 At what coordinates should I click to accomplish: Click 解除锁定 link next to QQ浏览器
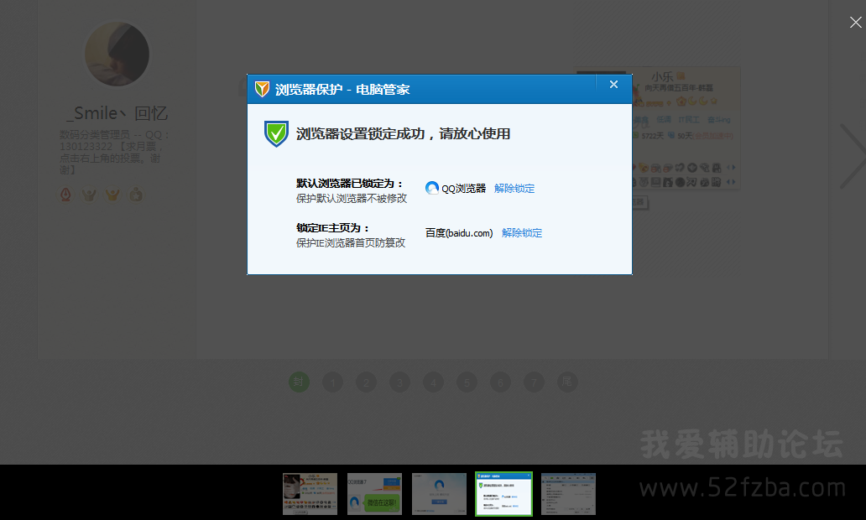[514, 188]
